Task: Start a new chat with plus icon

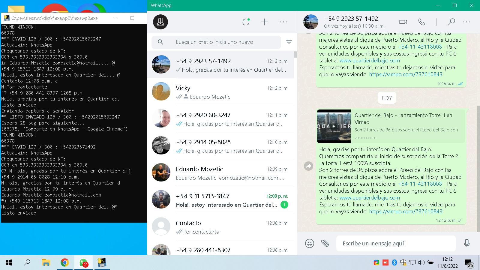Action: pos(265,22)
